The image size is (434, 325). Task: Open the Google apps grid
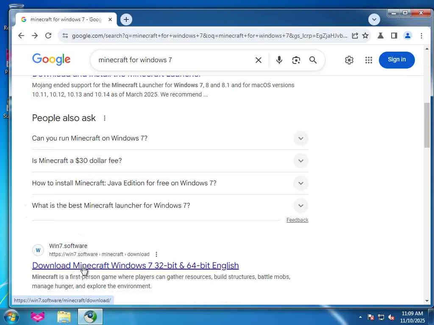click(368, 60)
